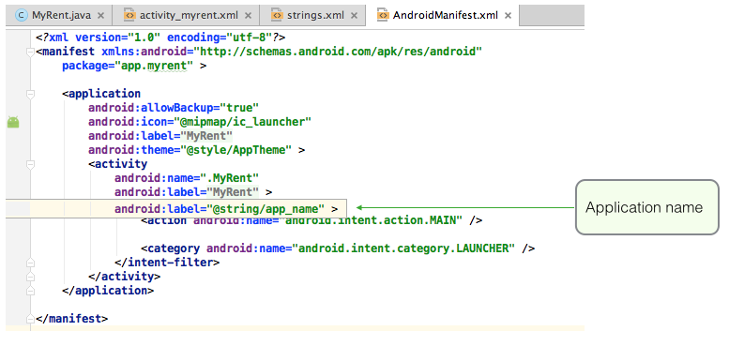Image resolution: width=729 pixels, height=346 pixels.
Task: Click the android.intent.category.LAUNCHER category line
Action: pos(338,248)
